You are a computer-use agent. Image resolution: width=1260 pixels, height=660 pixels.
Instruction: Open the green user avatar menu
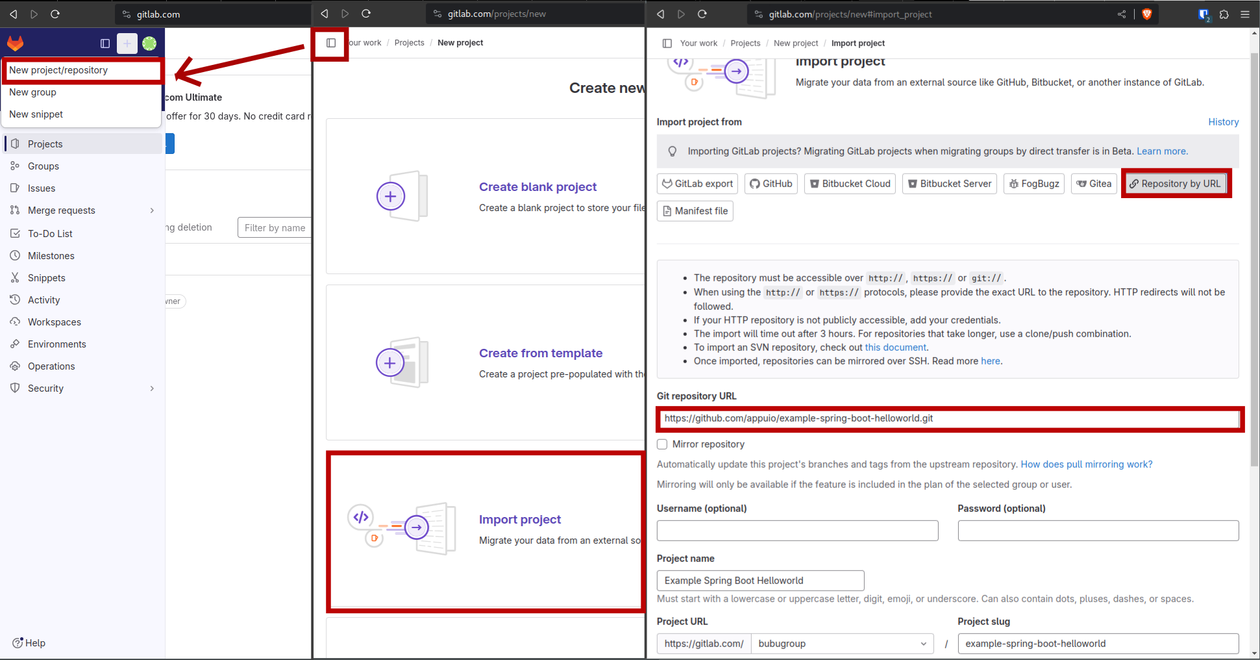tap(149, 43)
